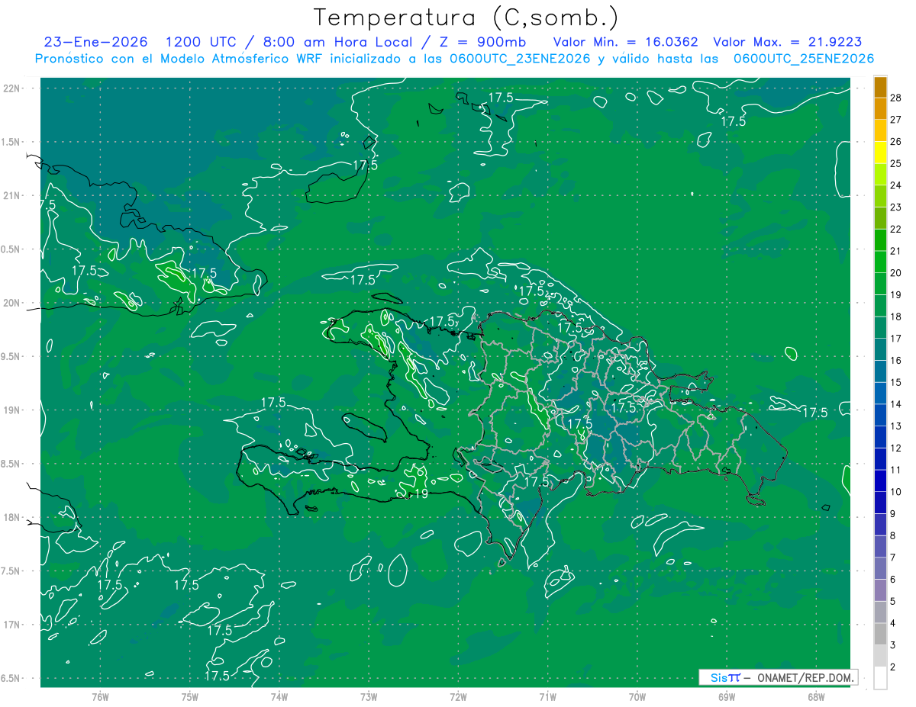
Task: Click longitude axis label "72W"
Action: pos(458,696)
